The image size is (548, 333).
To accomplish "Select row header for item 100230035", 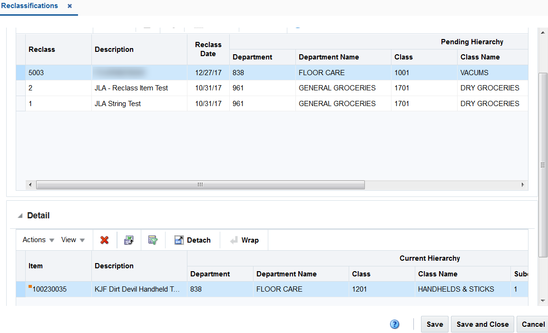I will point(20,289).
